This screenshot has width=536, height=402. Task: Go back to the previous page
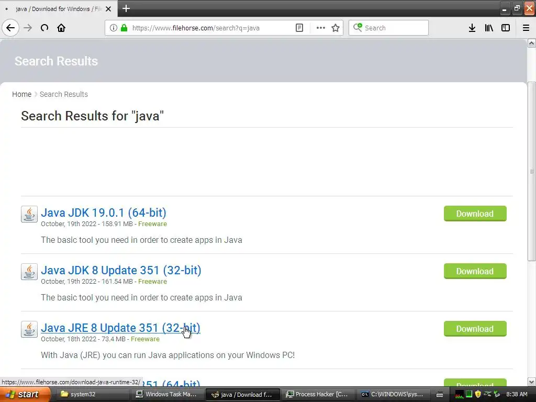point(10,28)
